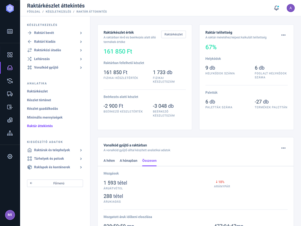Click the organization chart icon in sidebar
This screenshot has height=226, width=301.
pos(10,133)
